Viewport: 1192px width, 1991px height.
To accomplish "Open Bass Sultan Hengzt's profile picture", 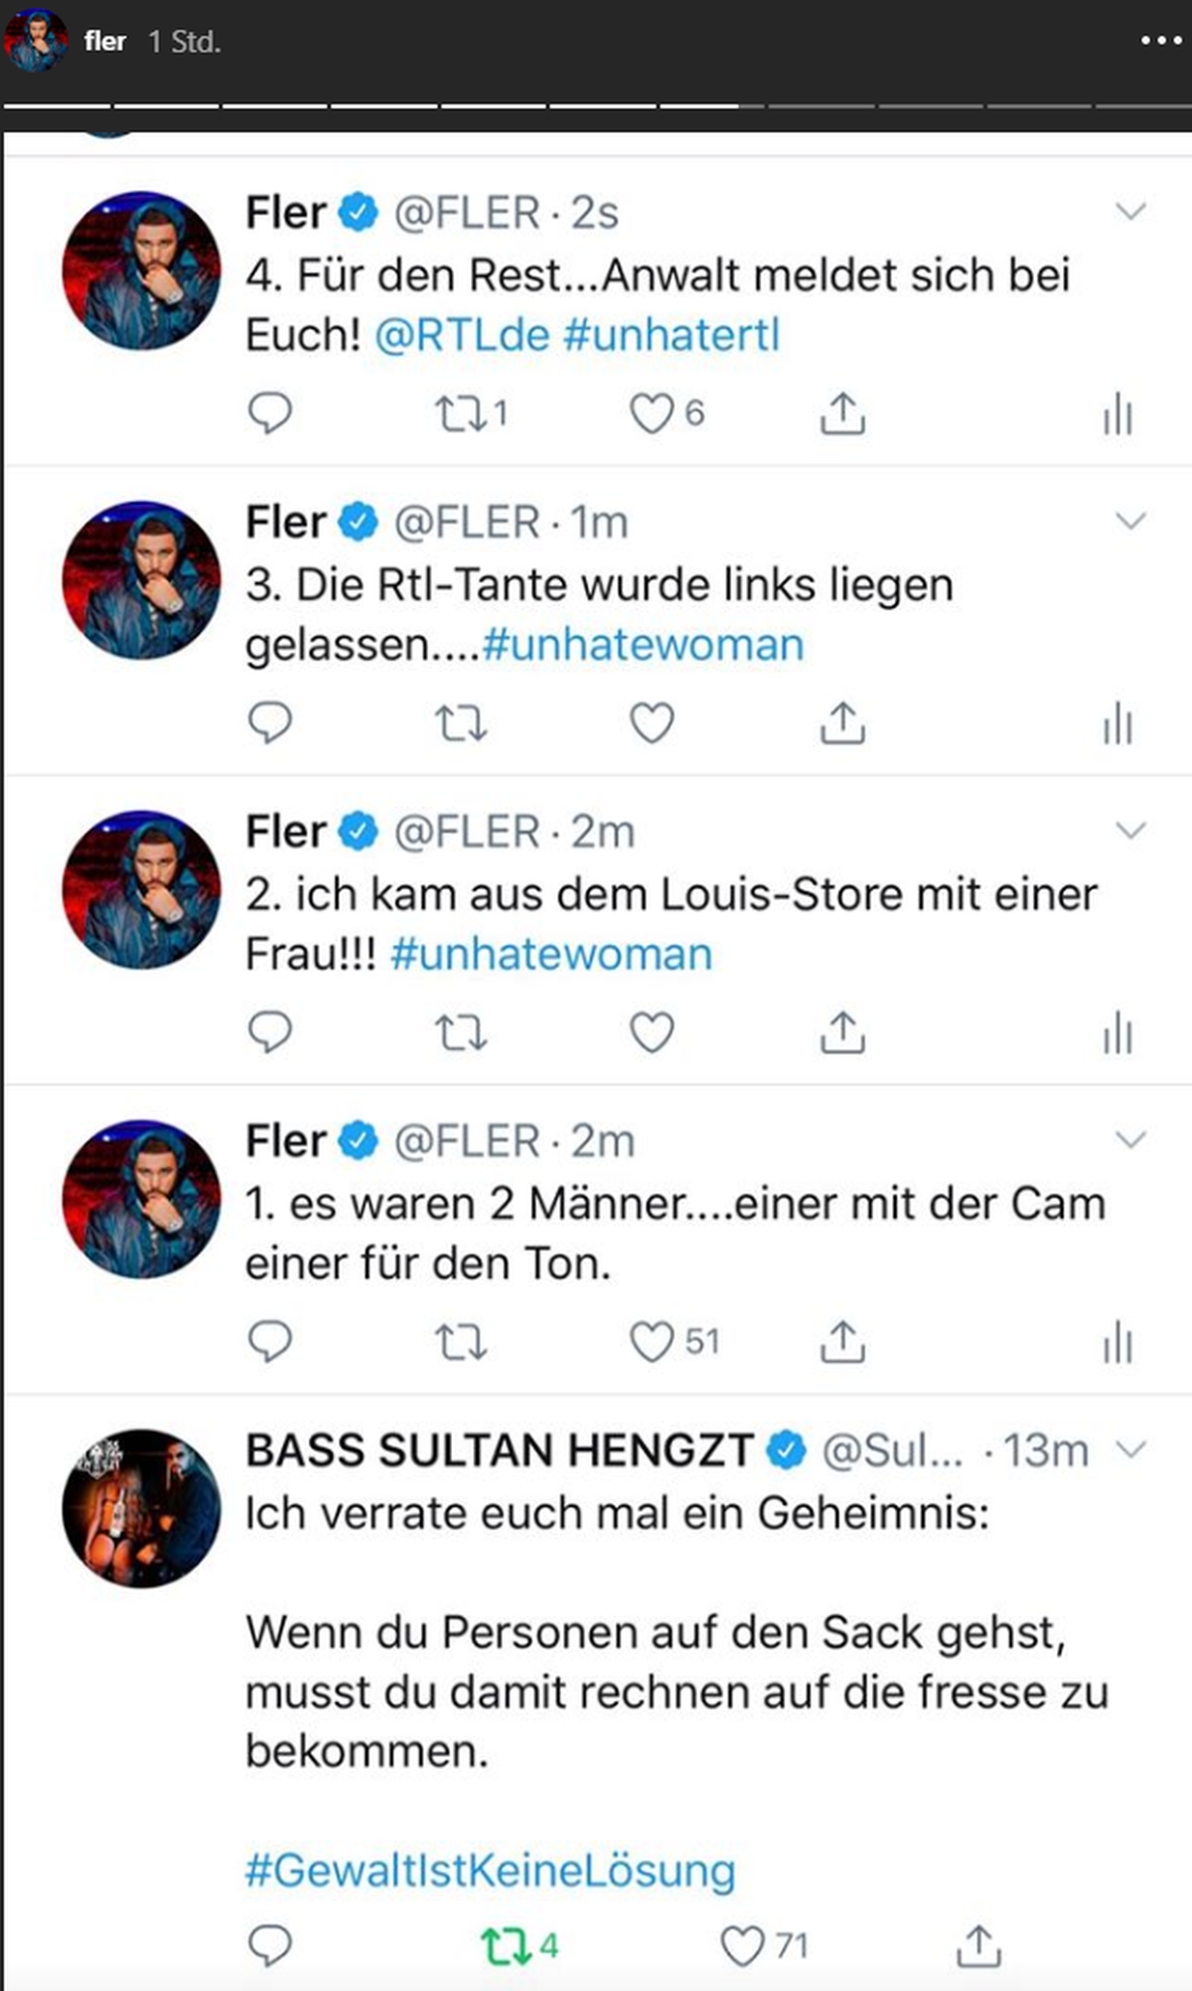I will 142,1507.
